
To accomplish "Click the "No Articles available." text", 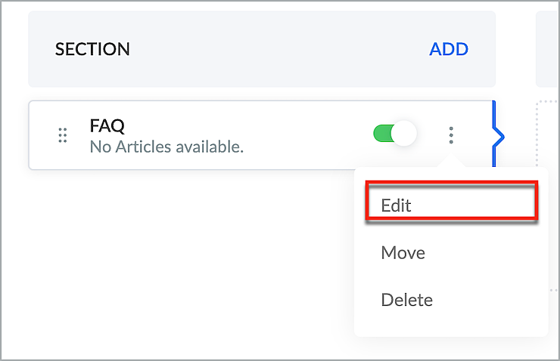I will (x=166, y=147).
